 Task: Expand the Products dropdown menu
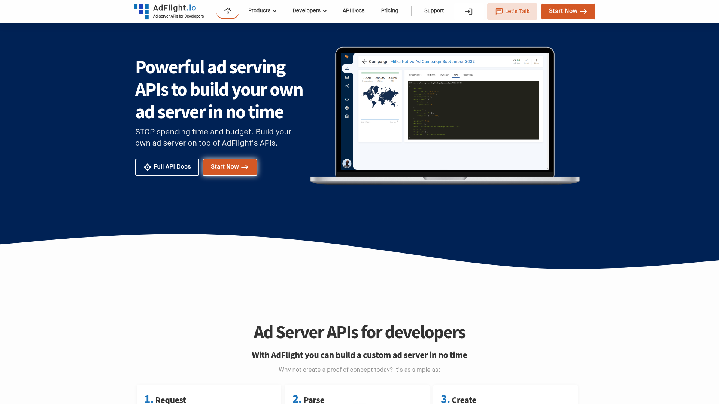click(x=262, y=11)
